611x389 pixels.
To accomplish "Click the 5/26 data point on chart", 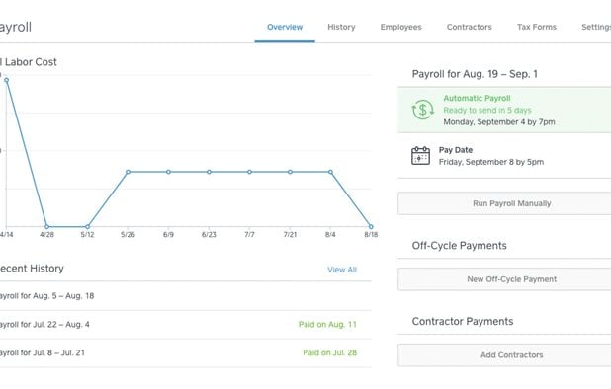I will click(x=128, y=172).
